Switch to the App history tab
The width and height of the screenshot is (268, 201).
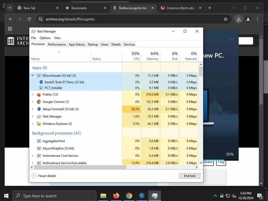[77, 44]
